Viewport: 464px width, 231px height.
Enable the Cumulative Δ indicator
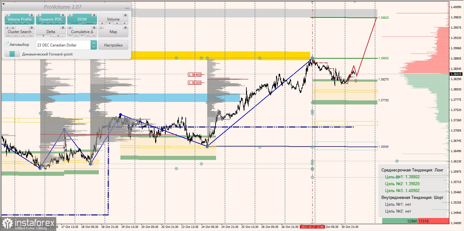(x=82, y=31)
